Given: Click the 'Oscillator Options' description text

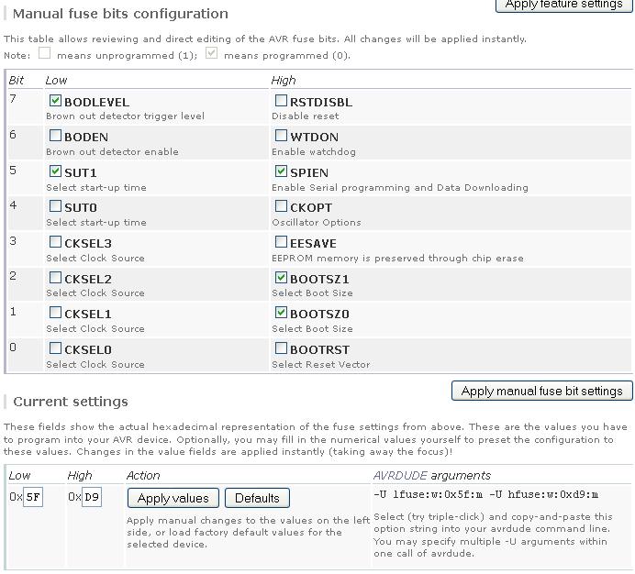Looking at the screenshot, I should [x=317, y=223].
